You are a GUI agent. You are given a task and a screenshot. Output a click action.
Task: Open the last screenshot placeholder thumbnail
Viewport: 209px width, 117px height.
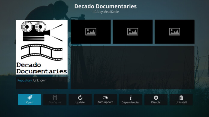point(174,32)
